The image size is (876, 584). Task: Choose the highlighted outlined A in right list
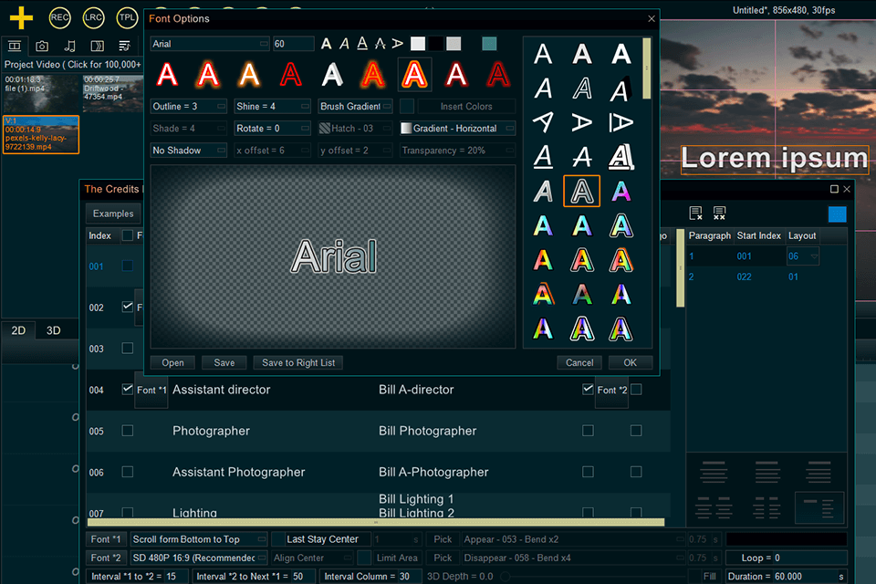tap(581, 191)
